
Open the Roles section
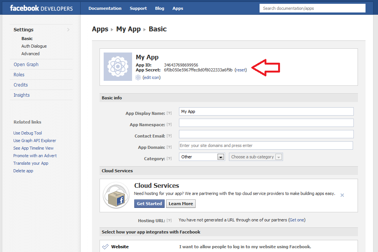click(19, 74)
